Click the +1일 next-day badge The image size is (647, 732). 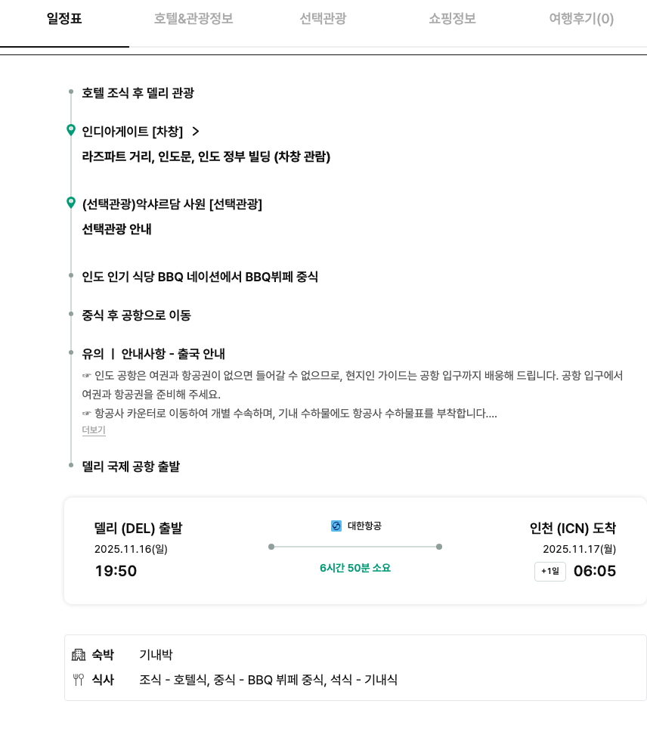(x=549, y=572)
